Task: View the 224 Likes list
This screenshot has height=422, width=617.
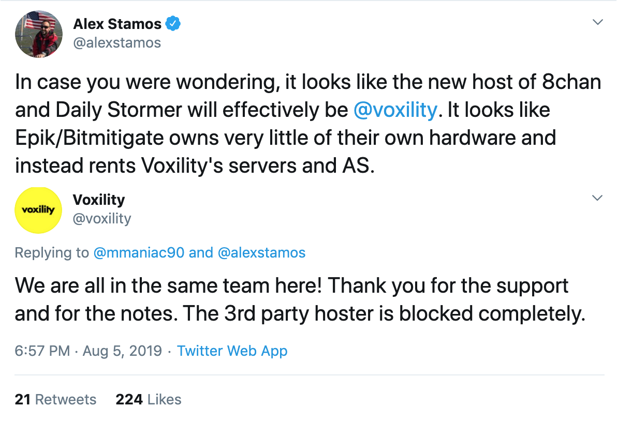Action: pyautogui.click(x=149, y=399)
